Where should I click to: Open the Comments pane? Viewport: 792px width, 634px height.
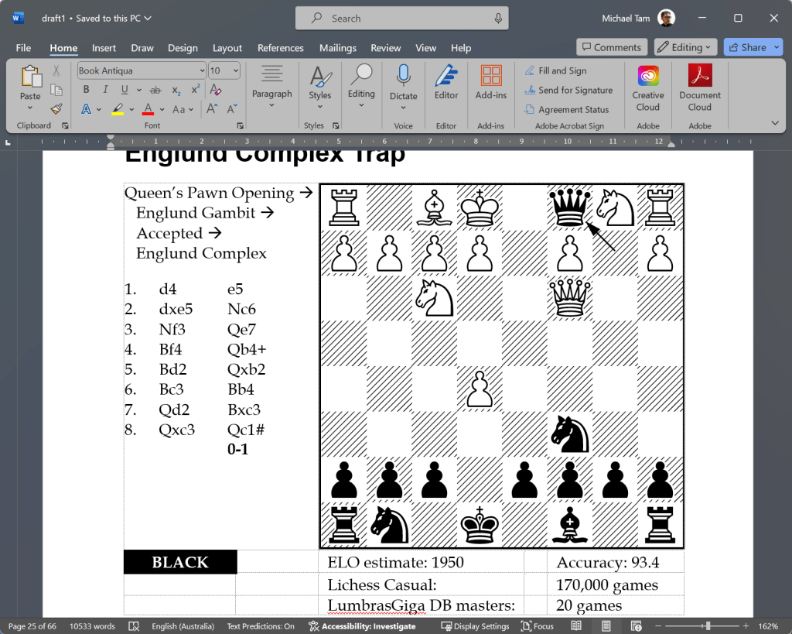pyautogui.click(x=611, y=47)
